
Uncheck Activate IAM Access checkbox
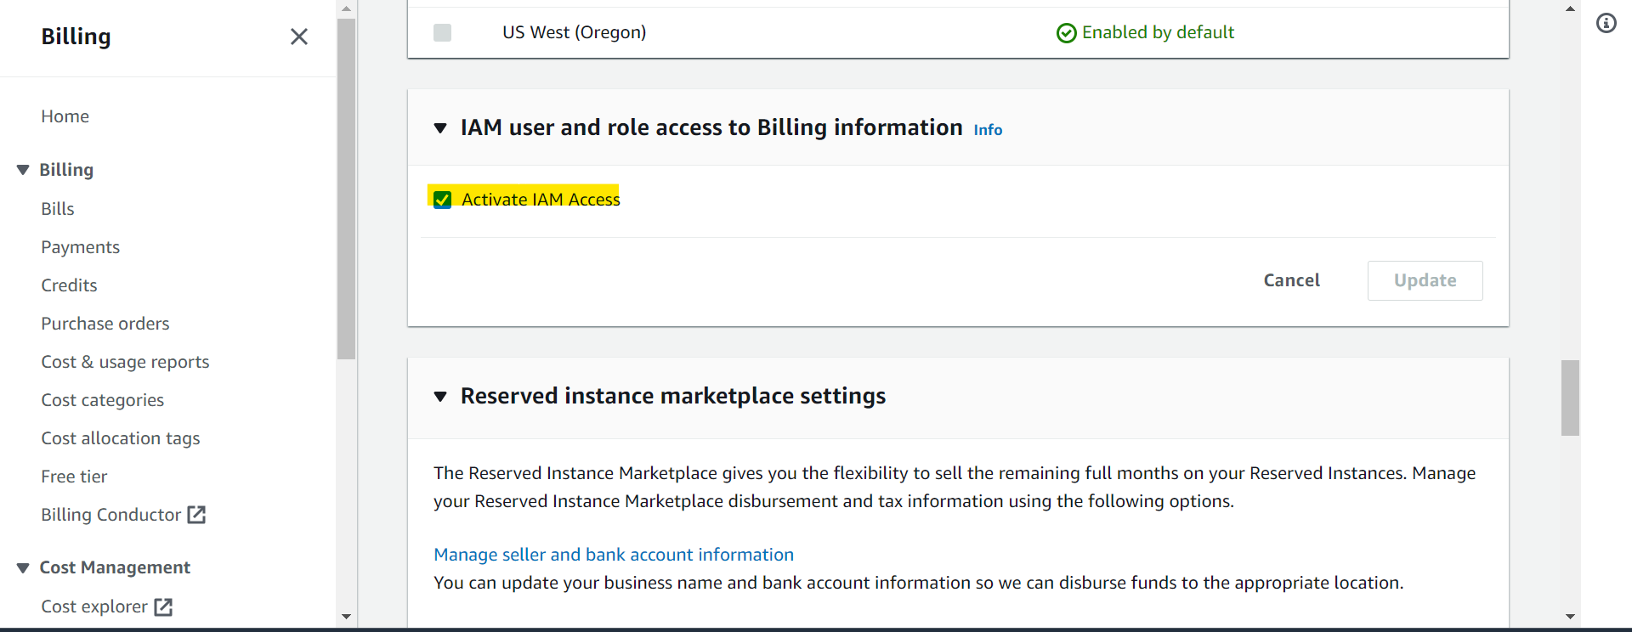pyautogui.click(x=442, y=200)
